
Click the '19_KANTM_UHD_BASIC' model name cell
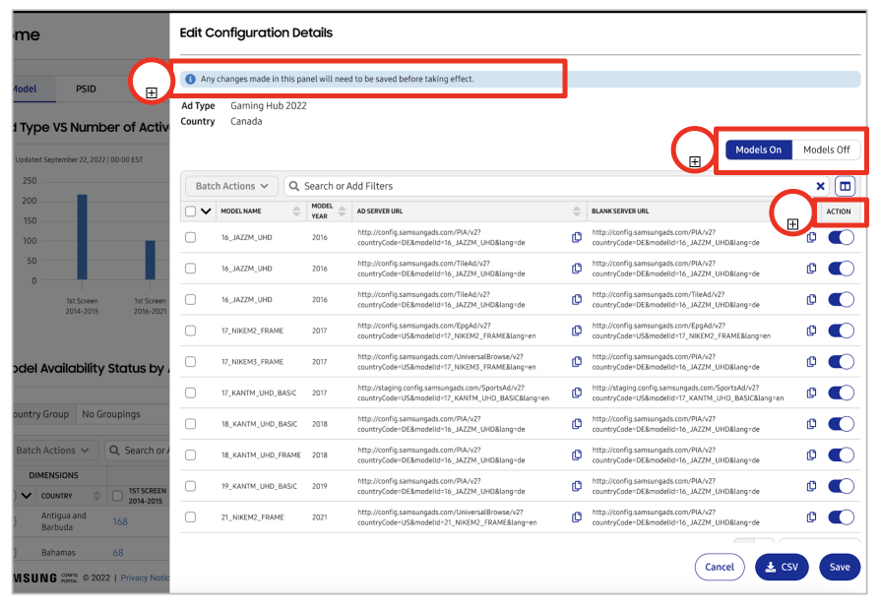tap(259, 486)
